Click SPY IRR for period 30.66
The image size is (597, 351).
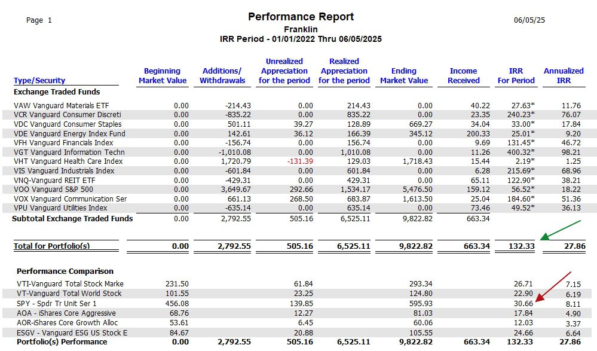(523, 304)
